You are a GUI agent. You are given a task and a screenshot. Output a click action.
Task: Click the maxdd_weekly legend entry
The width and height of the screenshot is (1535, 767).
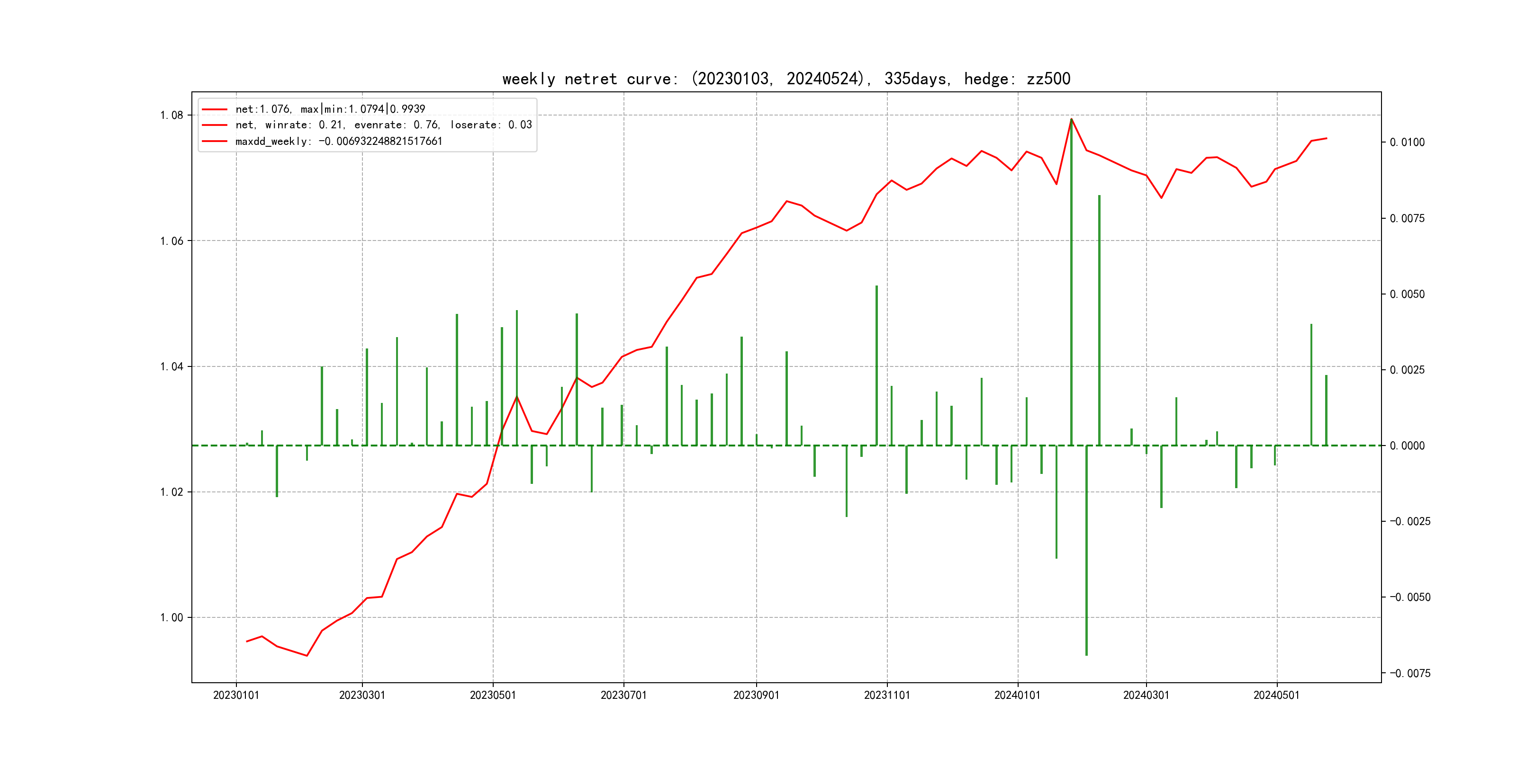338,142
